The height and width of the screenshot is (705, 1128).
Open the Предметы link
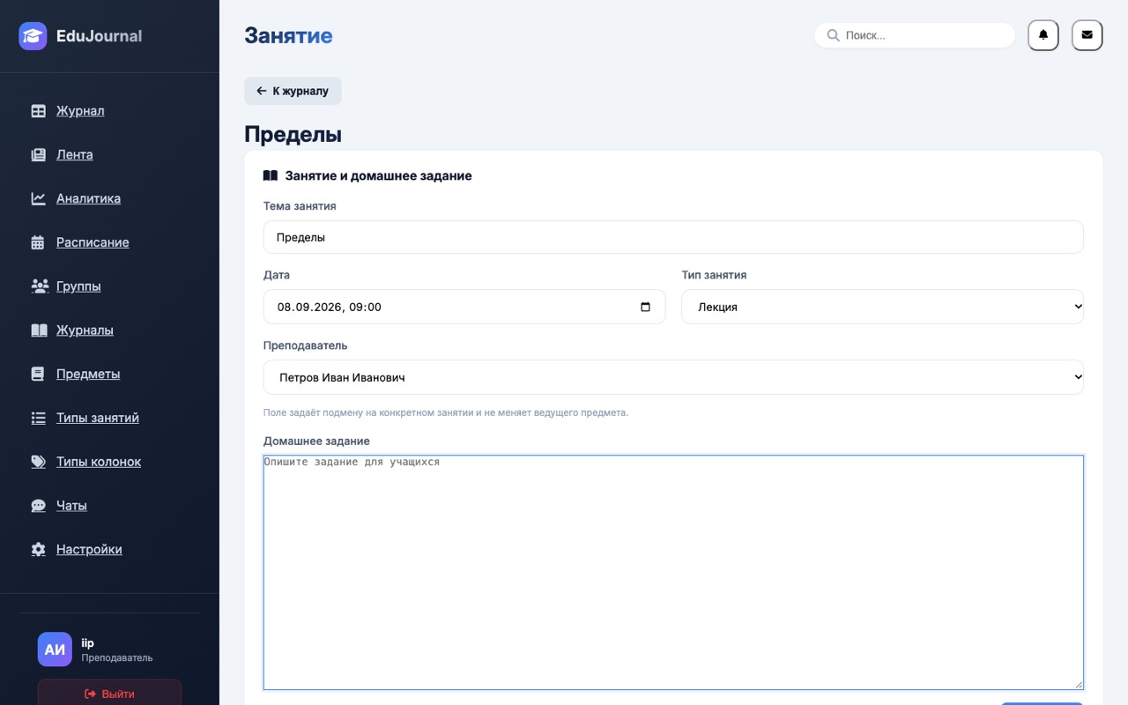point(88,375)
